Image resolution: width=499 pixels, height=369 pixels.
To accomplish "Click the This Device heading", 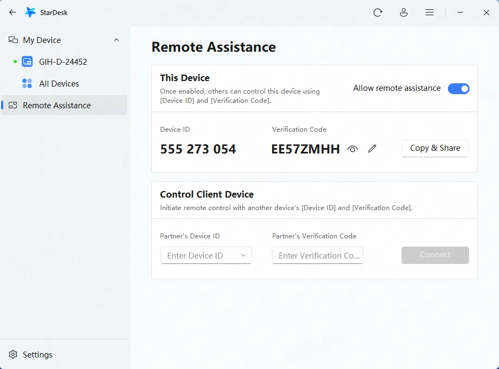I will point(184,78).
